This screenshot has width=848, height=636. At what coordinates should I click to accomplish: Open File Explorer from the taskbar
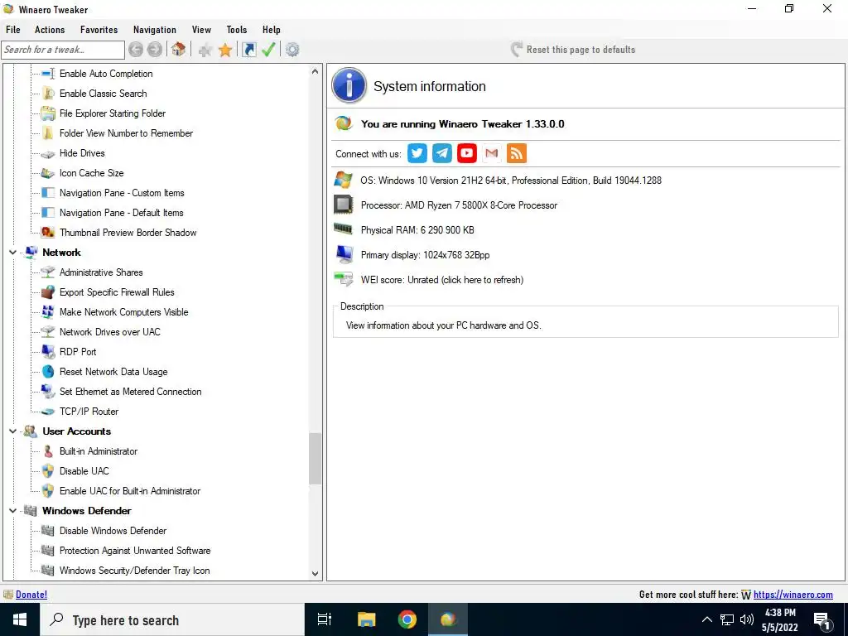coord(367,619)
